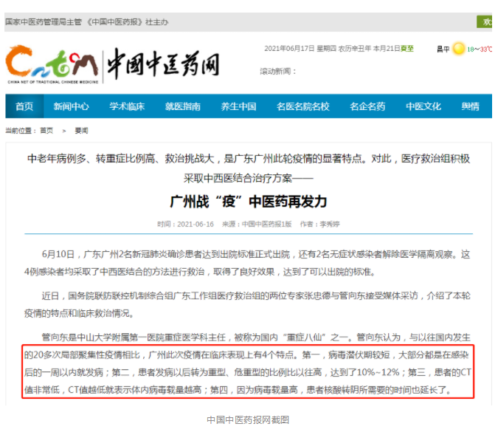Screen dimensions: 498x435
Task: Open the 舆情 navigation item
Action: click(x=470, y=106)
